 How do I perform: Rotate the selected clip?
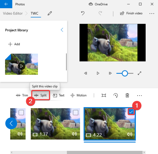tap(116, 95)
